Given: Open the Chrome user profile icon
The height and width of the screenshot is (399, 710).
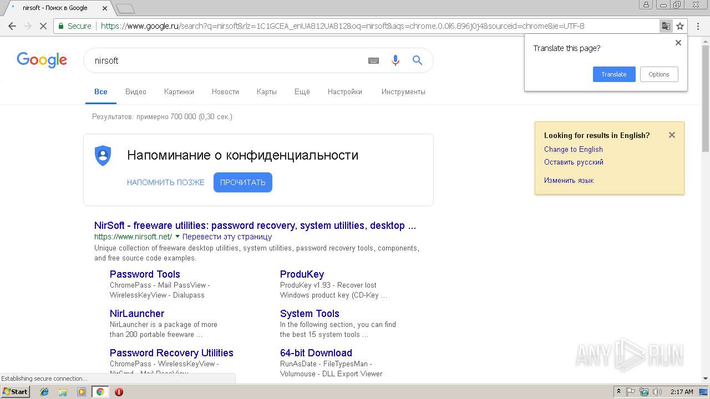Looking at the screenshot, I should tap(646, 4).
